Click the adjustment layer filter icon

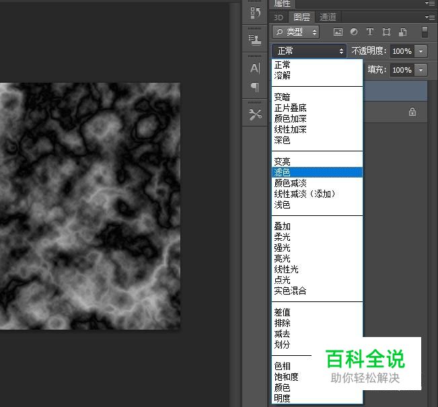tap(354, 32)
